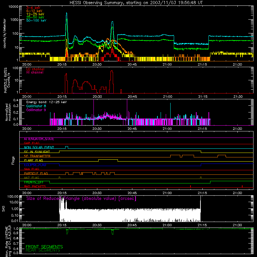The image size is (257, 257).
Task: Click the 10000 y-axis label in top plot
Action: point(13,7)
